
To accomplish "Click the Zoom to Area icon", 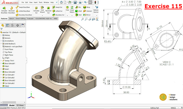I will [x=86, y=19].
